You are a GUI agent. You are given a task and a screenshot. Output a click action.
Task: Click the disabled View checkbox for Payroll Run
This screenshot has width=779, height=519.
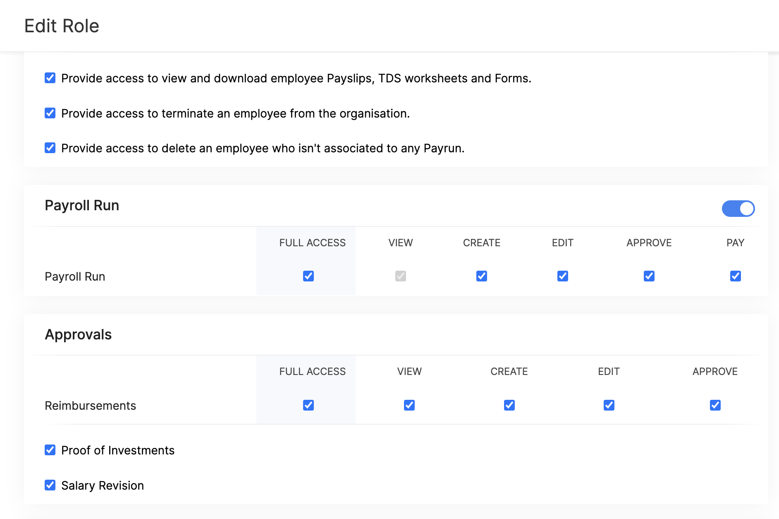[401, 276]
